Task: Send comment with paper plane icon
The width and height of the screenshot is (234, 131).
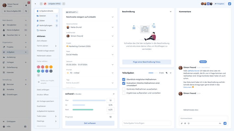Action: click(x=225, y=123)
